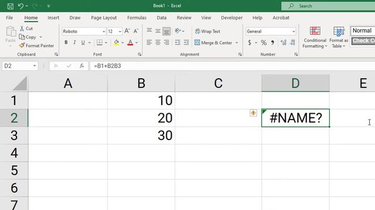This screenshot has height=210, width=375.
Task: Click the Undo arrow icon
Action: click(21, 6)
